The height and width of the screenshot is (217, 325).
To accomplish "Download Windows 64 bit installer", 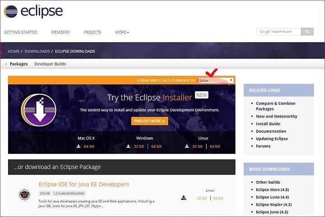I will [156, 146].
